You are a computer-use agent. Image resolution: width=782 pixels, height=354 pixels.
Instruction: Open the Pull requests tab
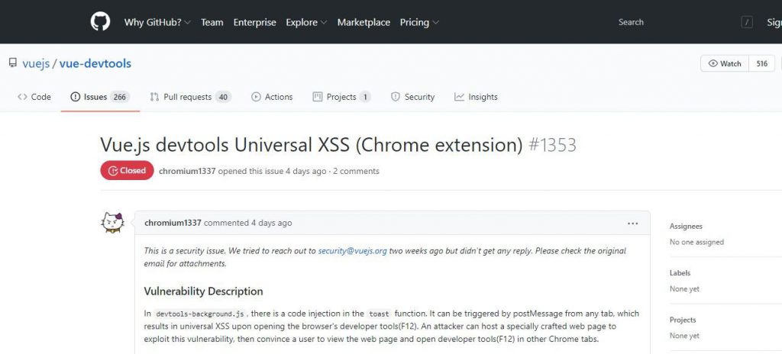click(x=190, y=97)
